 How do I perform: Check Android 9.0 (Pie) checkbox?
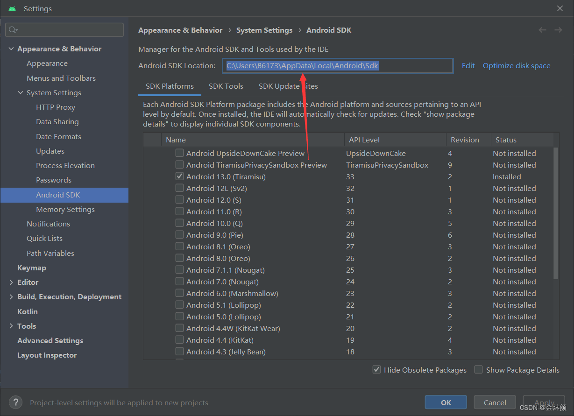(179, 234)
